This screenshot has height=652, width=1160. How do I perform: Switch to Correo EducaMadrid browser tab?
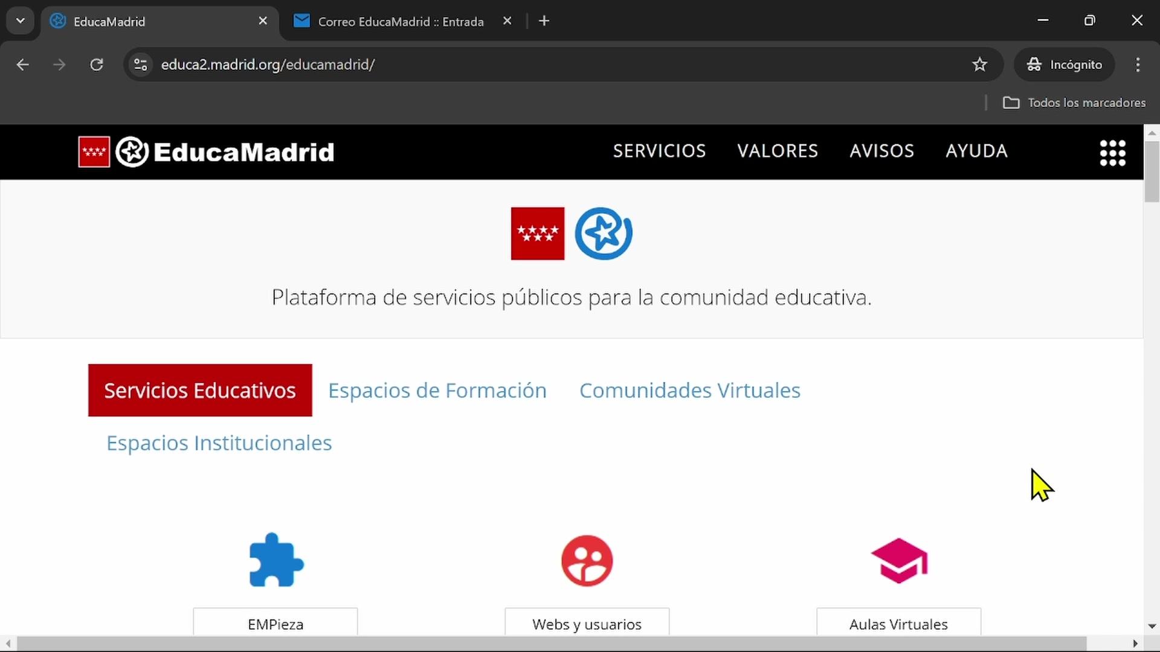click(x=400, y=22)
